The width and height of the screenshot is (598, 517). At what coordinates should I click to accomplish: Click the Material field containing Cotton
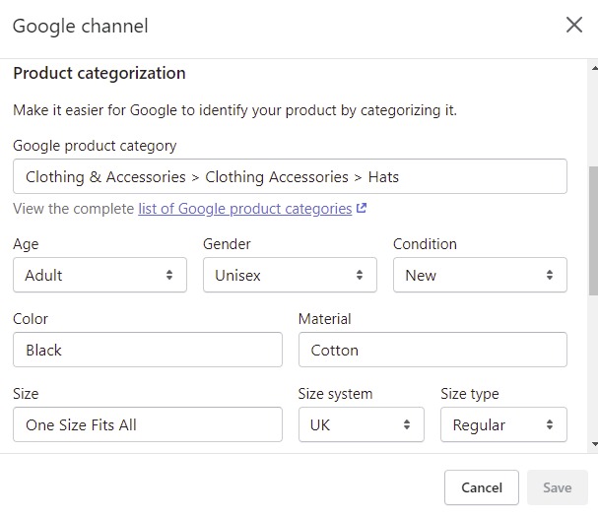click(432, 350)
